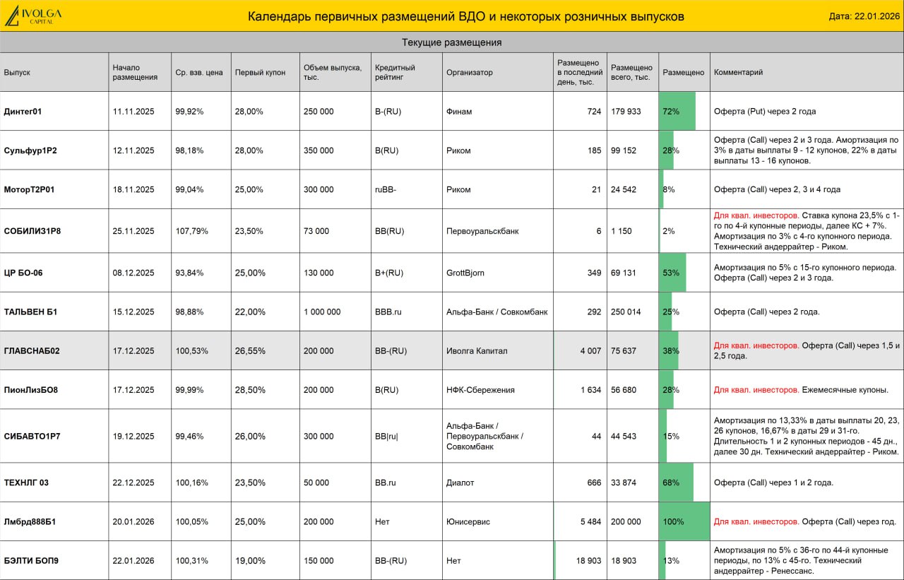Image resolution: width=904 pixels, height=580 pixels.
Task: Click the 53% progress bar for ЦР БО-06
Action: [x=673, y=273]
